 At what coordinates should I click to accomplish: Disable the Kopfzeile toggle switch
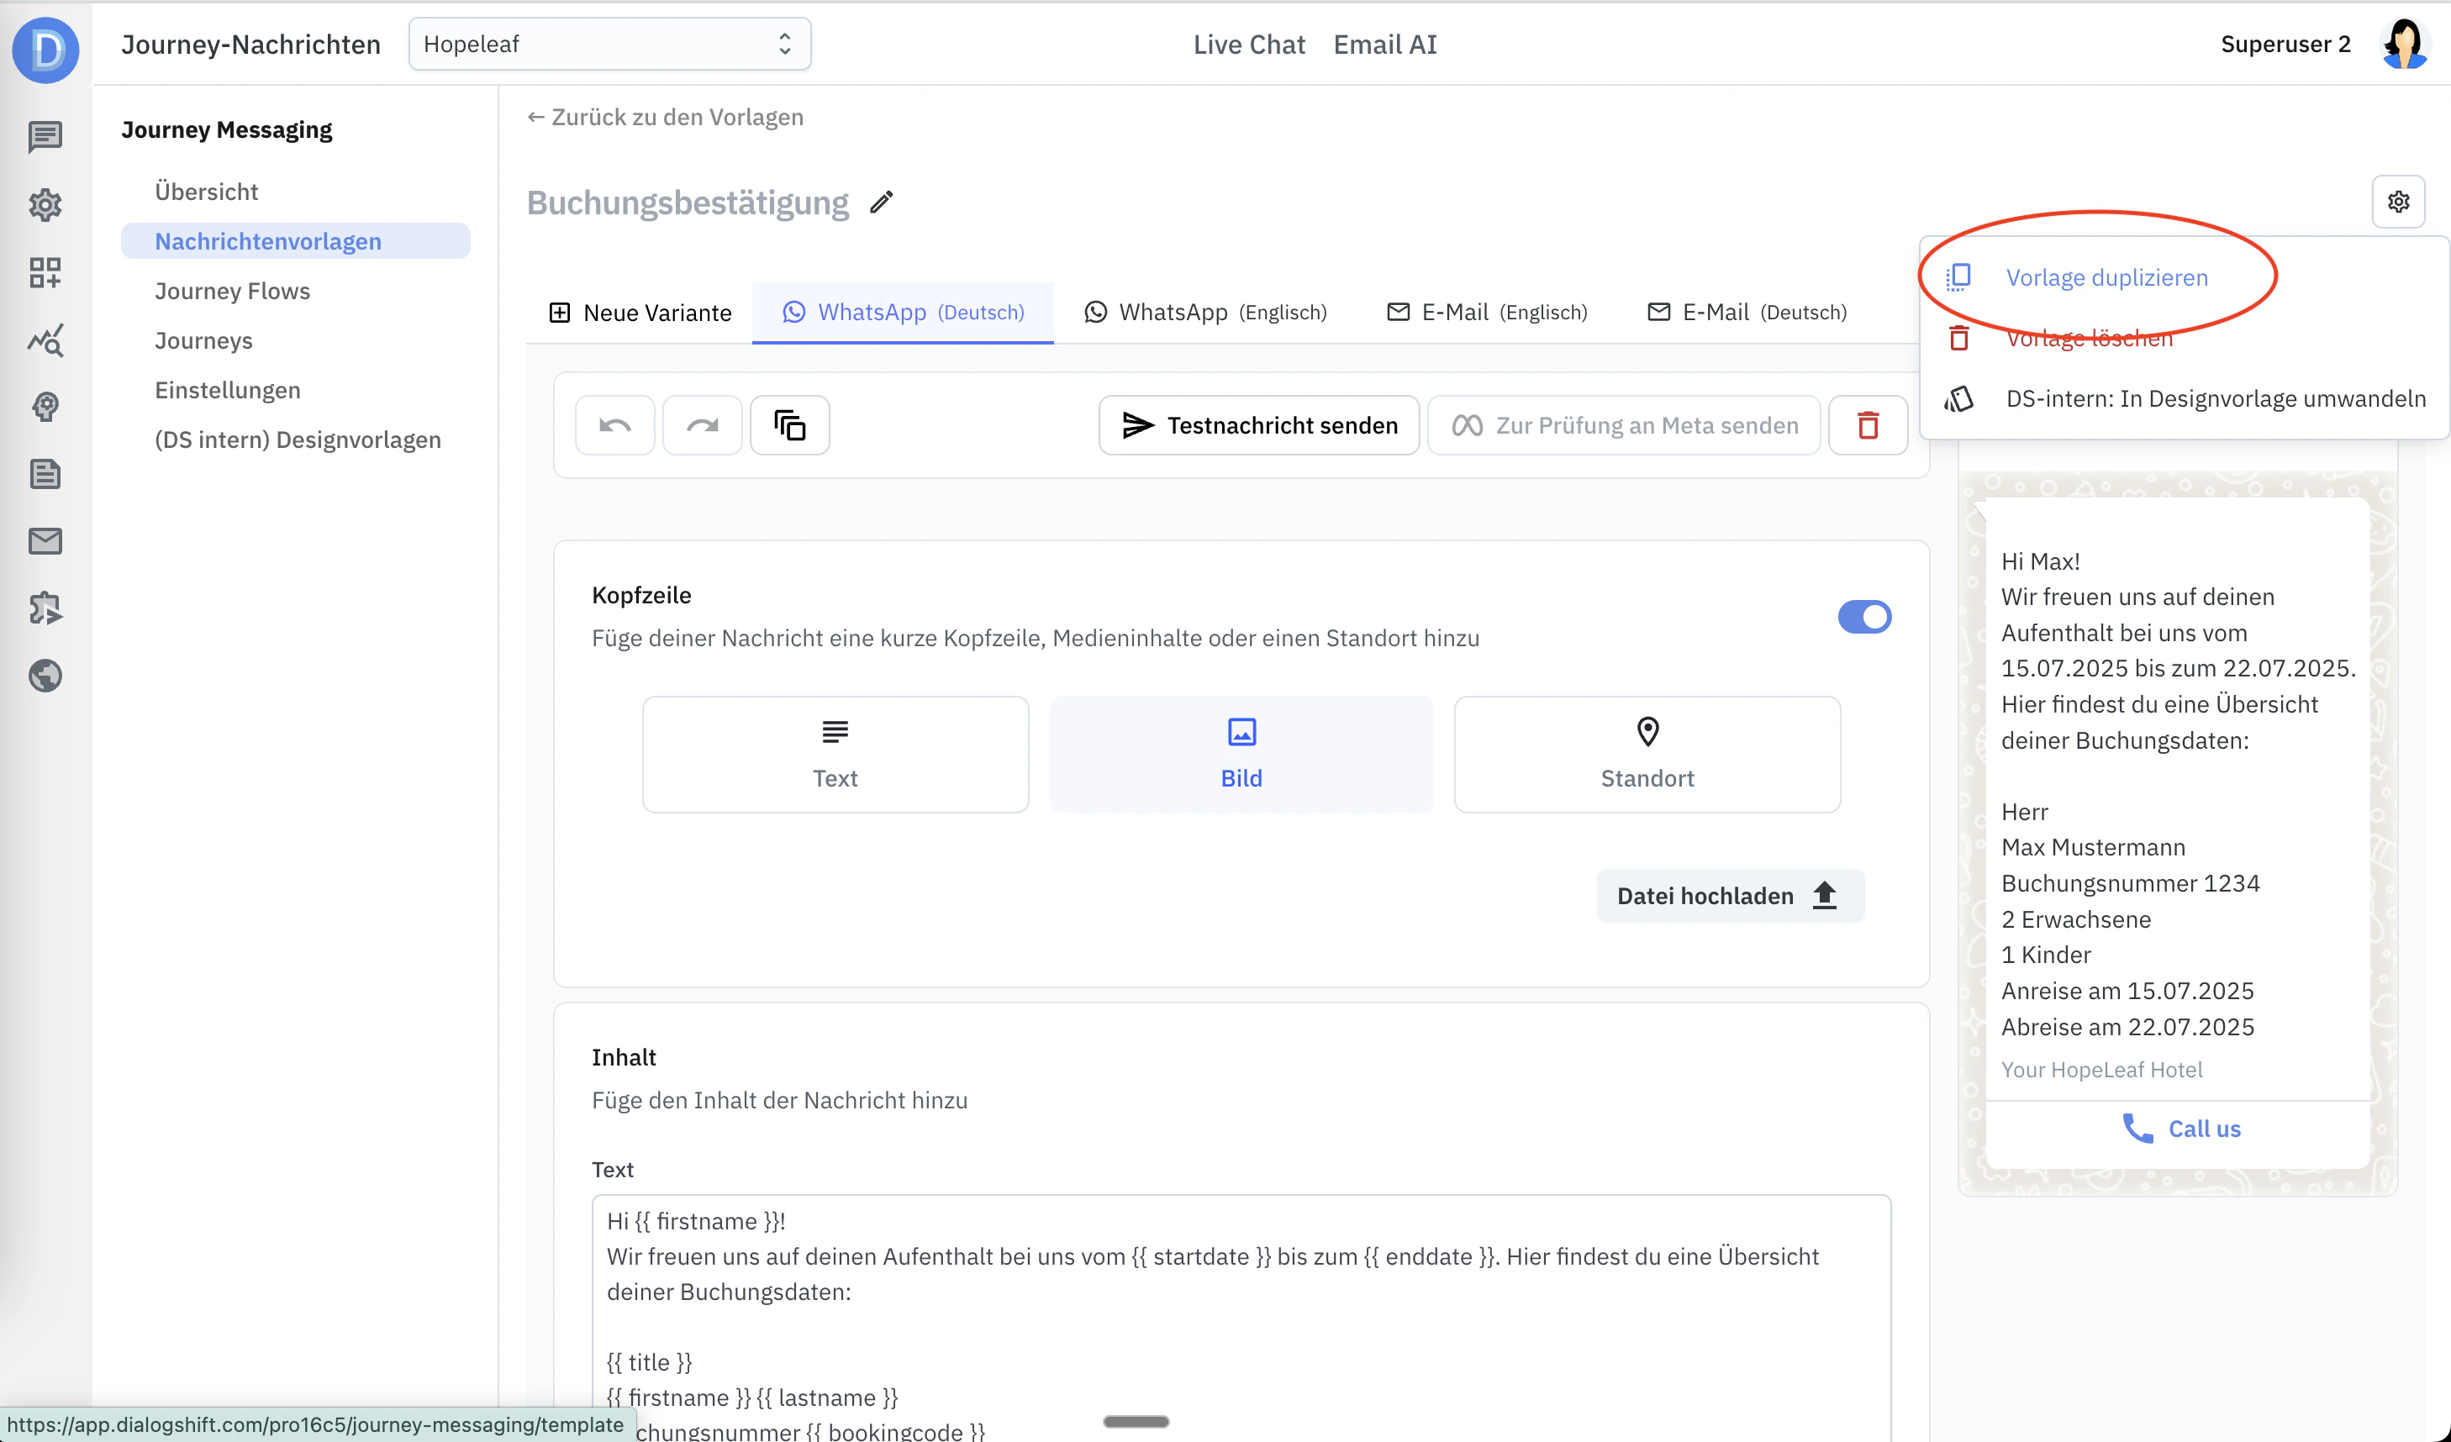[x=1863, y=617]
